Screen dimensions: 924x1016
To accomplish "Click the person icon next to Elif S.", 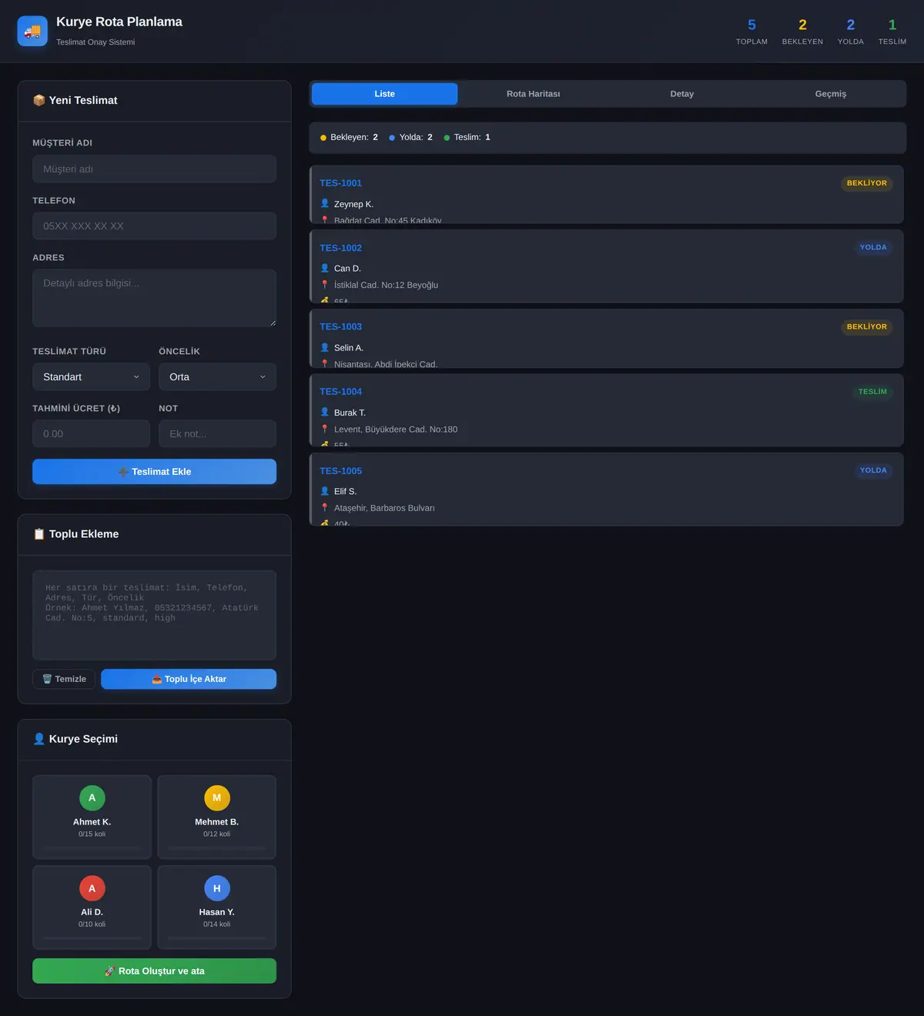I will click(x=325, y=491).
